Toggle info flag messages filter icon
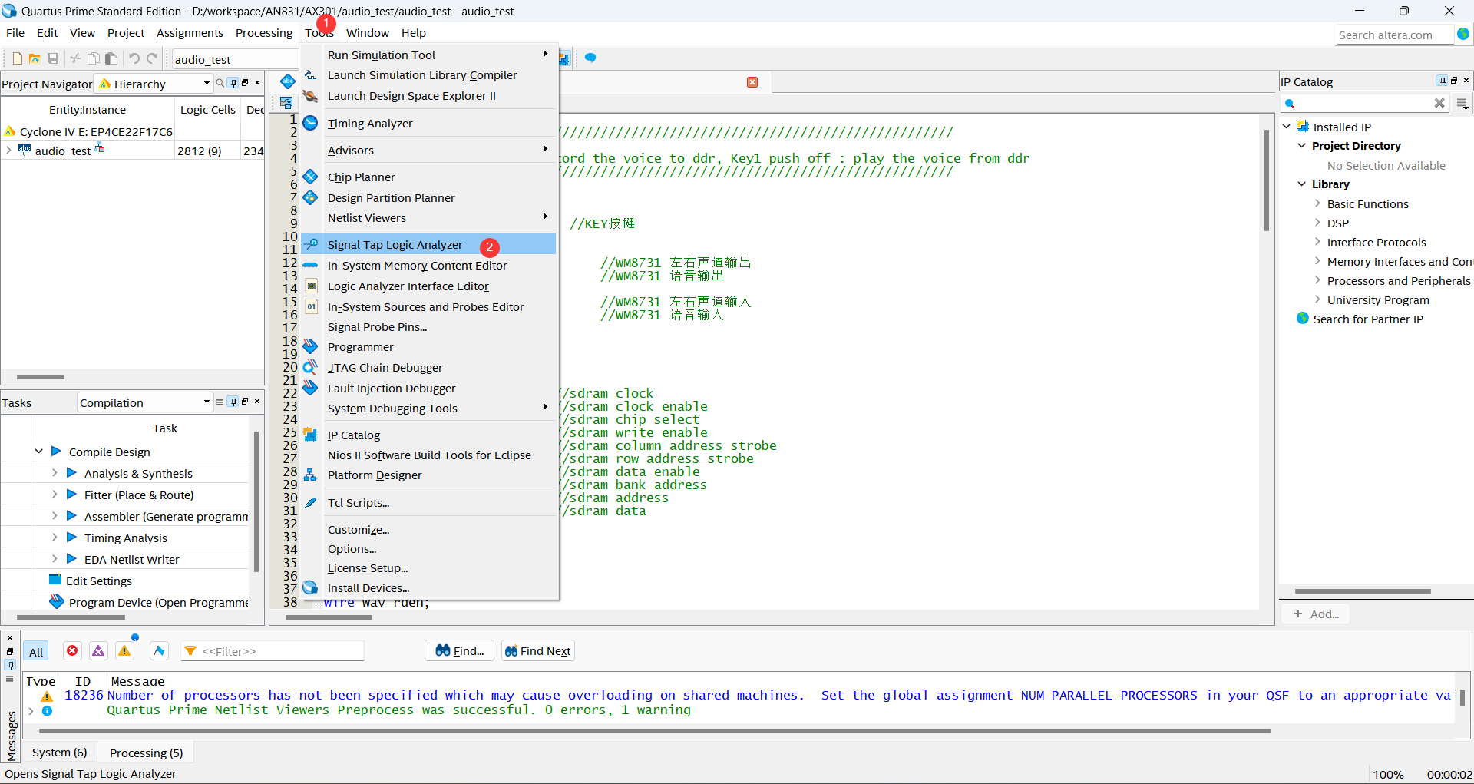The width and height of the screenshot is (1474, 784). [159, 650]
